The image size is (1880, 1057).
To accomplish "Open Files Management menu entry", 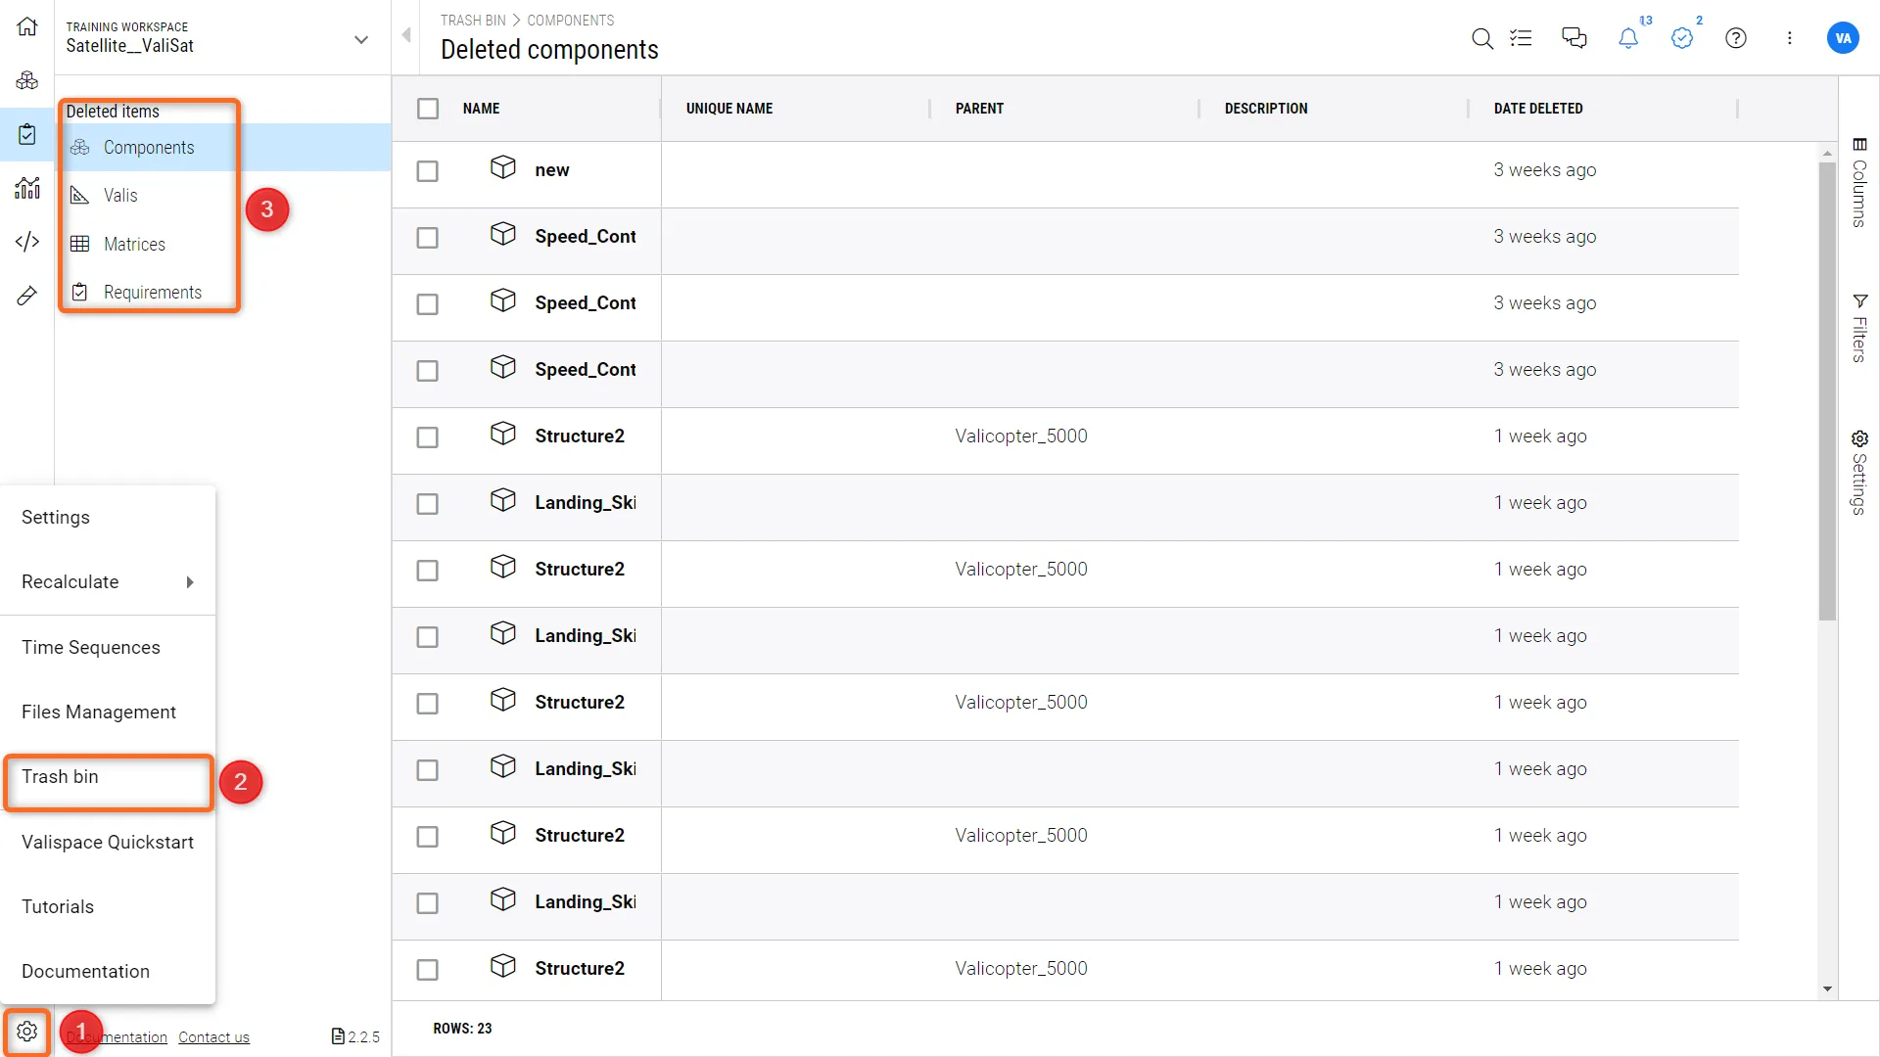I will pos(99,712).
